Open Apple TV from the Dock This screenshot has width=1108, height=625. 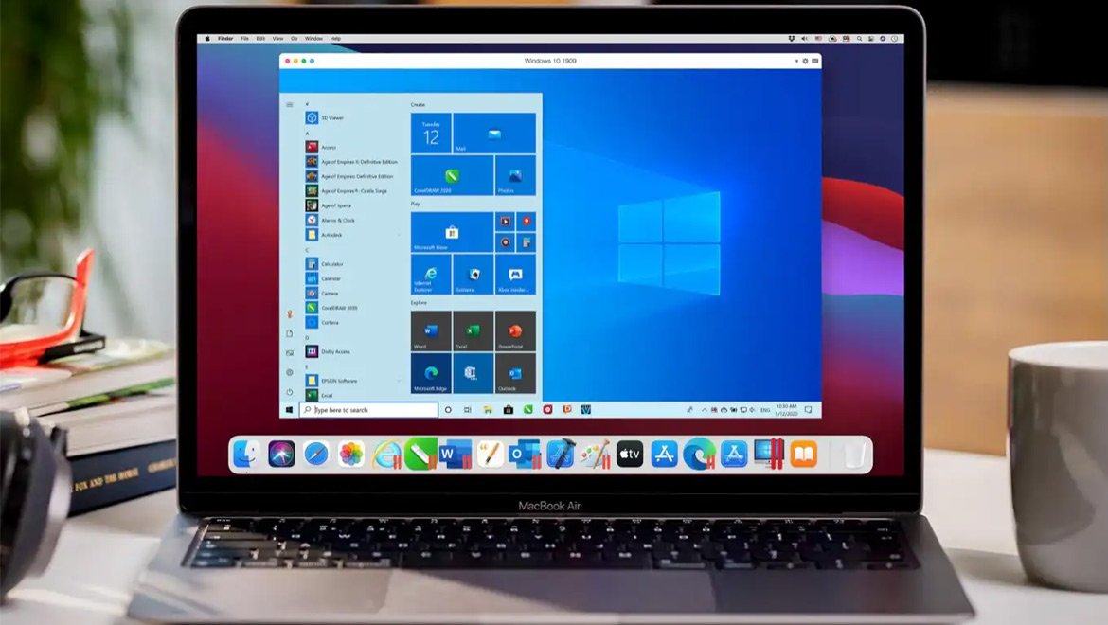[x=630, y=455]
